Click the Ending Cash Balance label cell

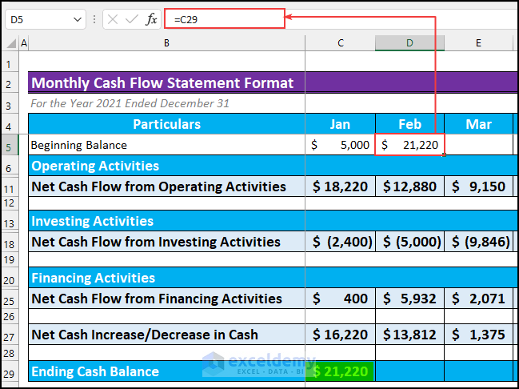167,371
